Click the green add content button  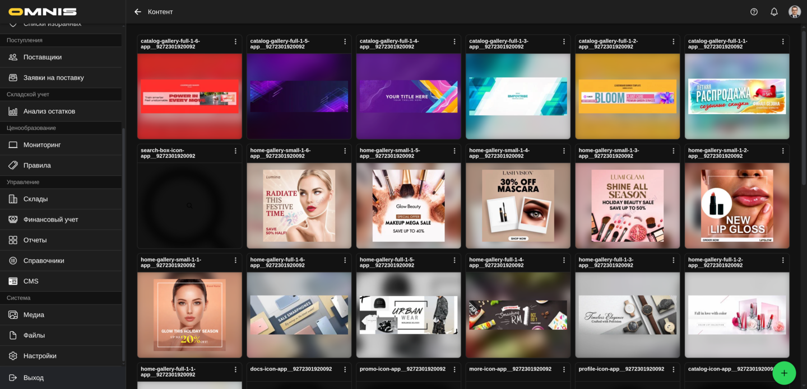(783, 373)
